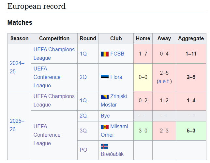Click the PO round link

point(83,150)
